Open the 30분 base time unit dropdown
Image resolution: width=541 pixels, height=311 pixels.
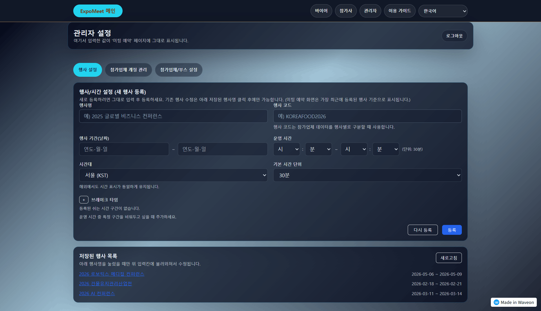tap(367, 175)
